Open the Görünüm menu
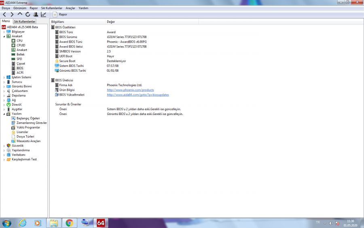The width and height of the screenshot is (364, 228). tap(20, 8)
